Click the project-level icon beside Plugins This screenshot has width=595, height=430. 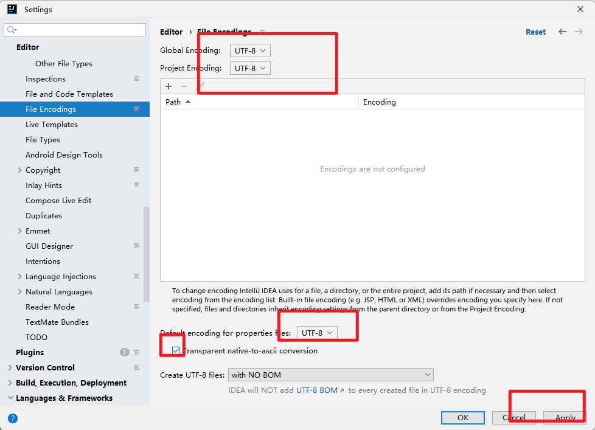point(137,352)
